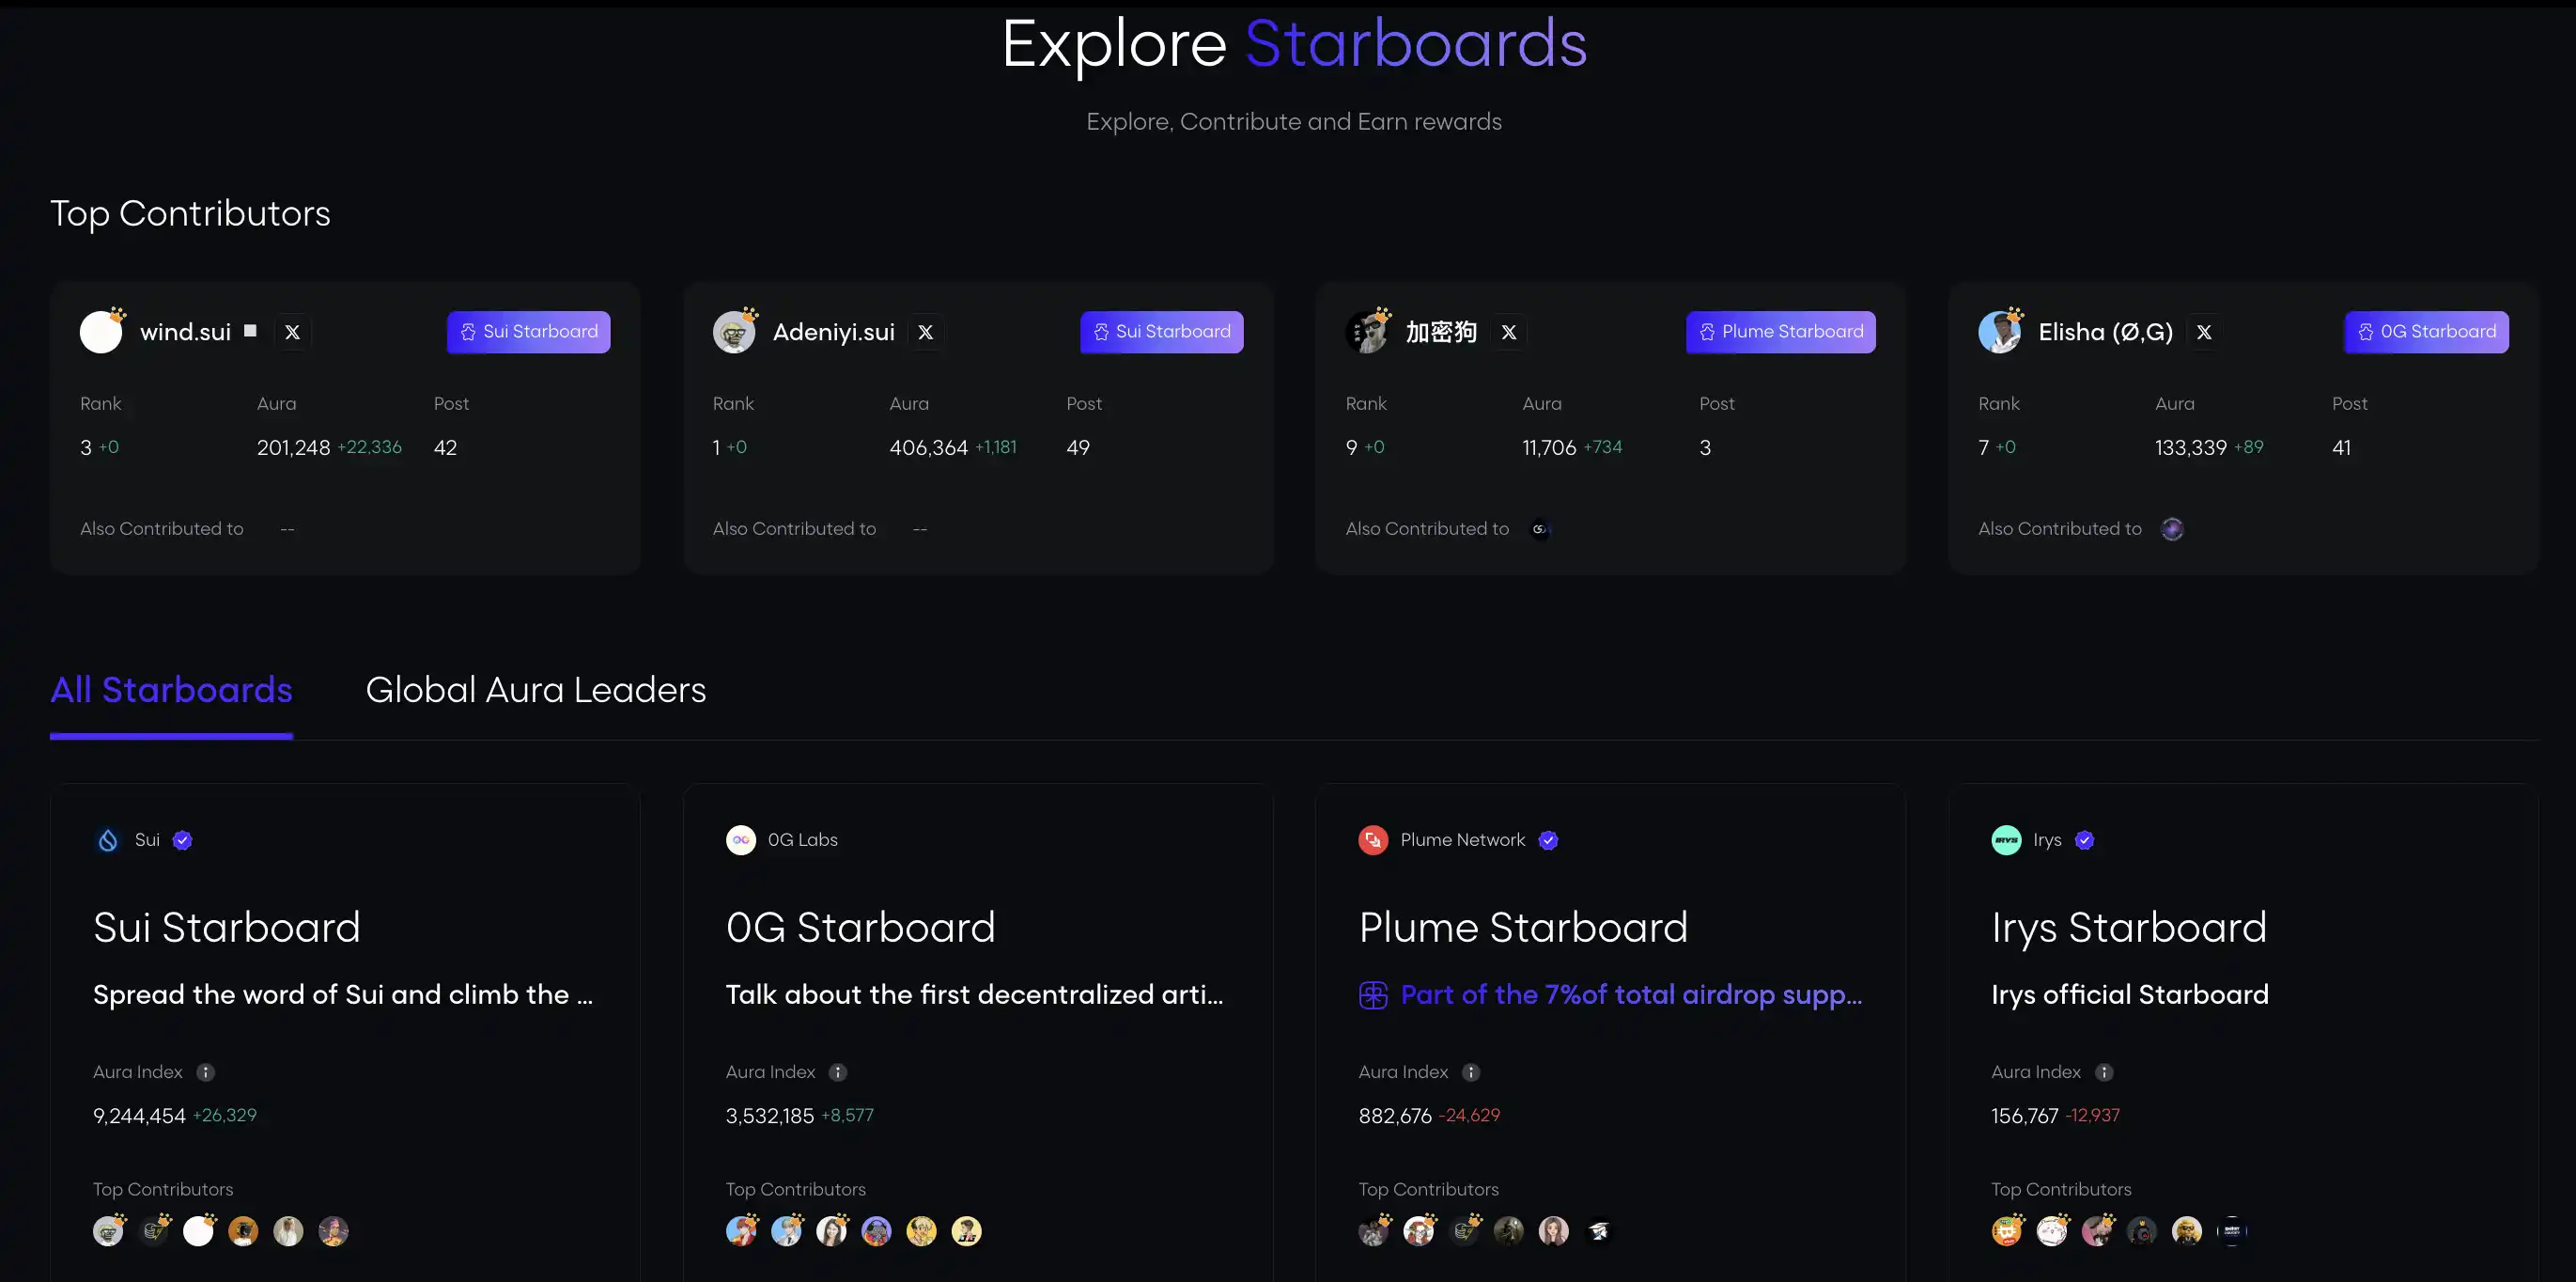
Task: Click the Plume airdrop gift icon
Action: pos(1373,994)
